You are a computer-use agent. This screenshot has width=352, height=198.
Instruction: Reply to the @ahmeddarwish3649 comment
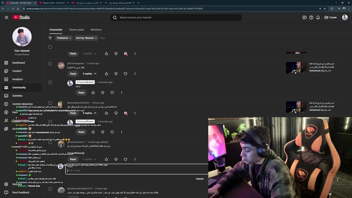tap(73, 113)
